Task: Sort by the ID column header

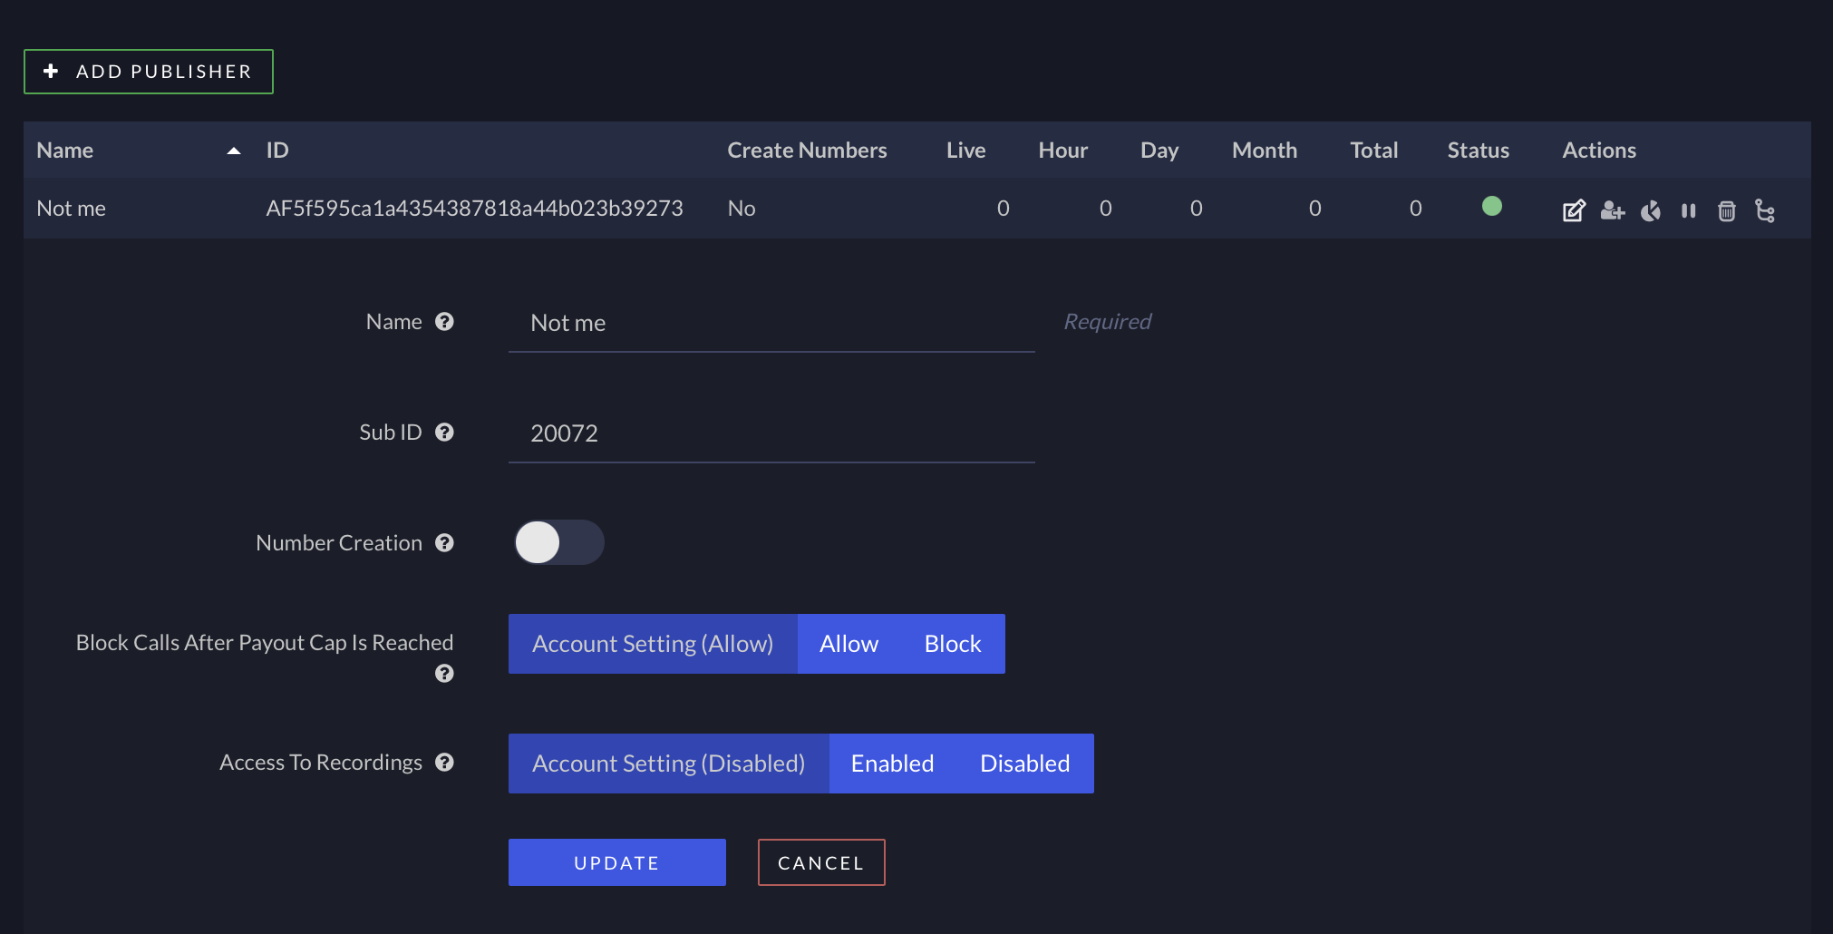Action: (277, 151)
